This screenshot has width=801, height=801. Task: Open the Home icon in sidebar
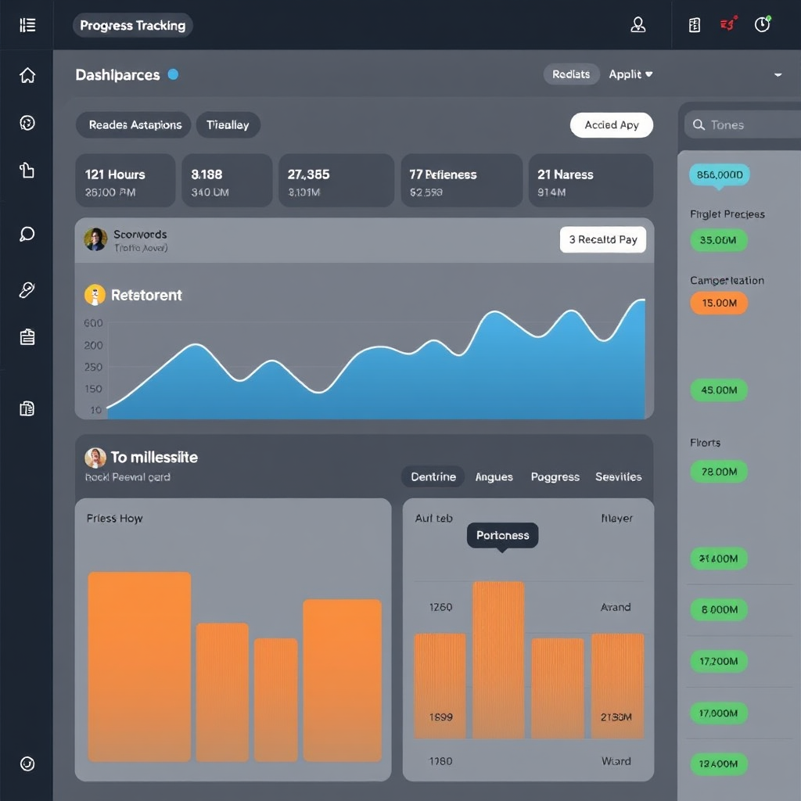click(x=27, y=75)
